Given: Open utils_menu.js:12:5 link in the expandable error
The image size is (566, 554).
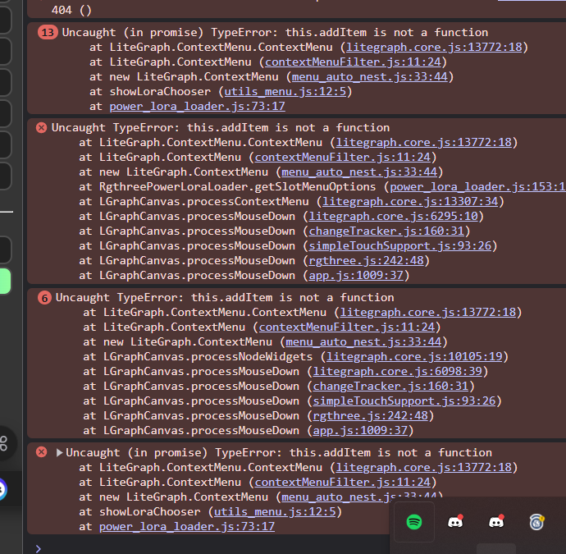Looking at the screenshot, I should pyautogui.click(x=275, y=512).
